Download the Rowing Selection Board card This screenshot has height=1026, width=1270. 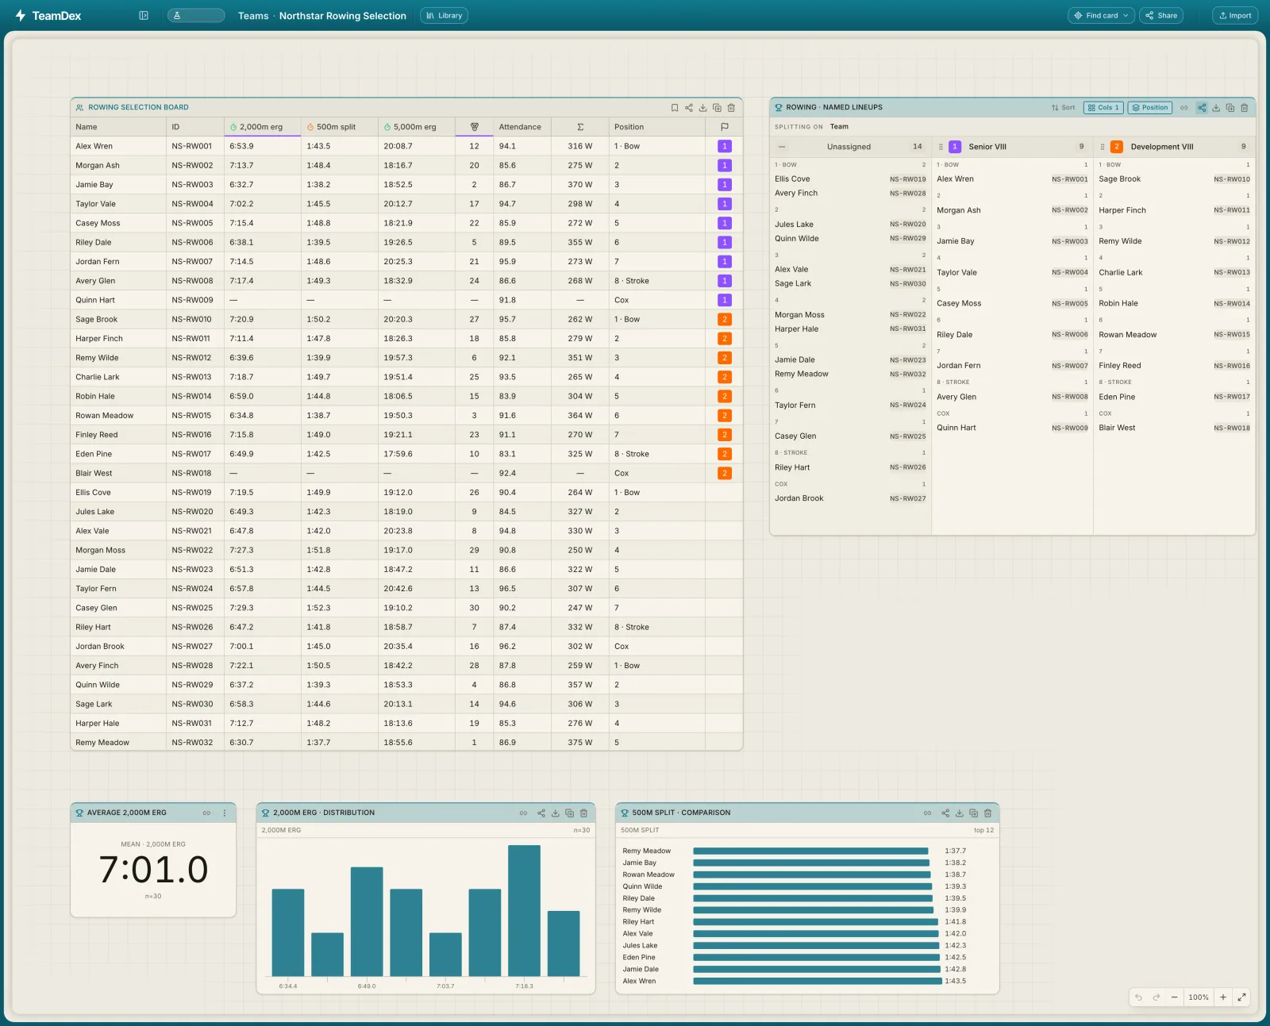(x=703, y=108)
